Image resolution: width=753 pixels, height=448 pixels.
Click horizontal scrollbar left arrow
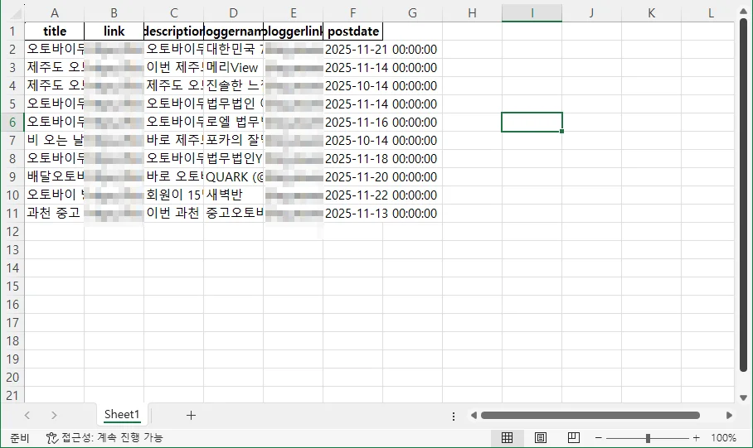coord(474,416)
